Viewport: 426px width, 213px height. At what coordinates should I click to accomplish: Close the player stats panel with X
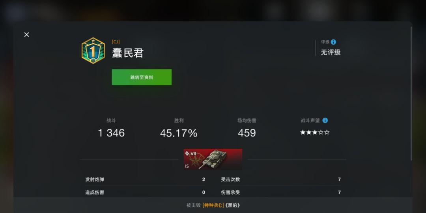[26, 34]
